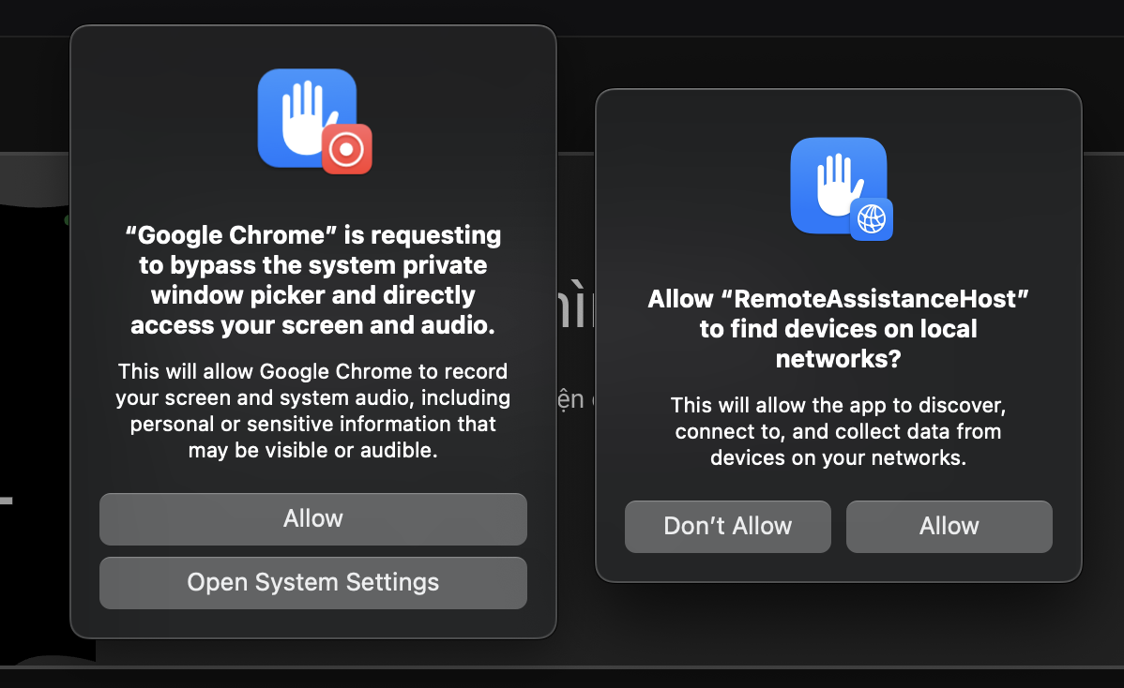Click the large partial letter between the dialogs
The height and width of the screenshot is (688, 1124).
[576, 305]
